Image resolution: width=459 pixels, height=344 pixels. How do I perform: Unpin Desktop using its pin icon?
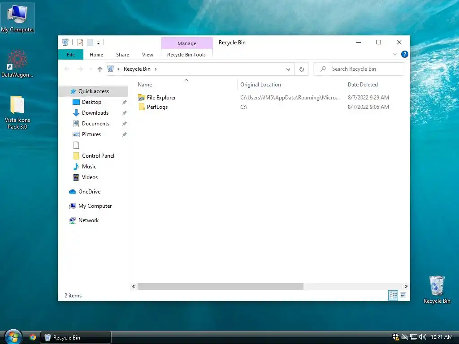click(x=125, y=102)
